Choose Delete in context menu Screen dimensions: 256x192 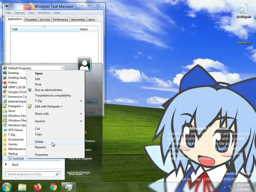click(x=55, y=142)
